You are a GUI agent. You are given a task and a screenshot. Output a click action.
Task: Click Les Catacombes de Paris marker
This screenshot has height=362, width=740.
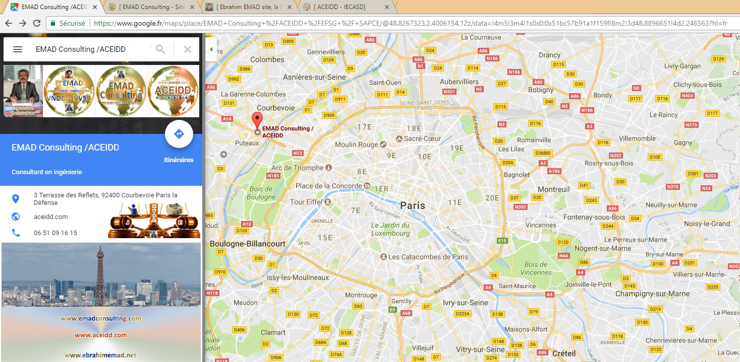tap(384, 257)
